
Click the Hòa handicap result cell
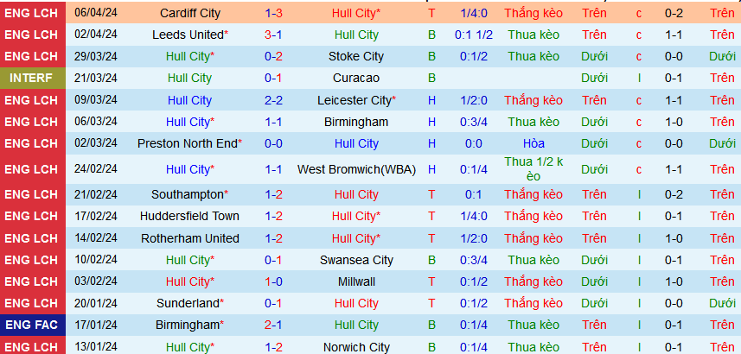point(533,143)
